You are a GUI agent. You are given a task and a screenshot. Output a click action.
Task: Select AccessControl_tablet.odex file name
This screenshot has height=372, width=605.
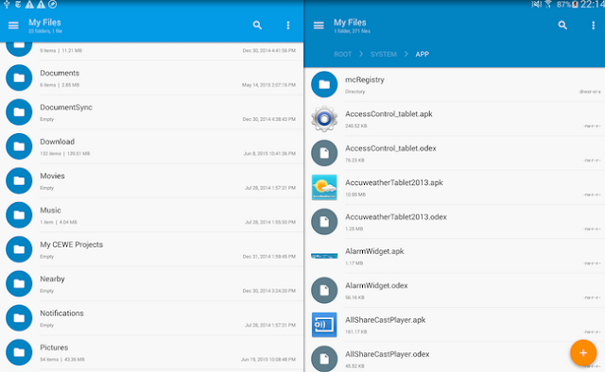390,148
